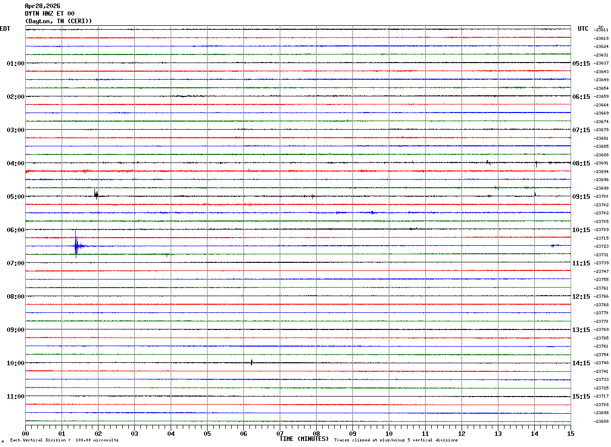Click the DC offset value -23659
The width and height of the screenshot is (611, 447).
(x=601, y=97)
